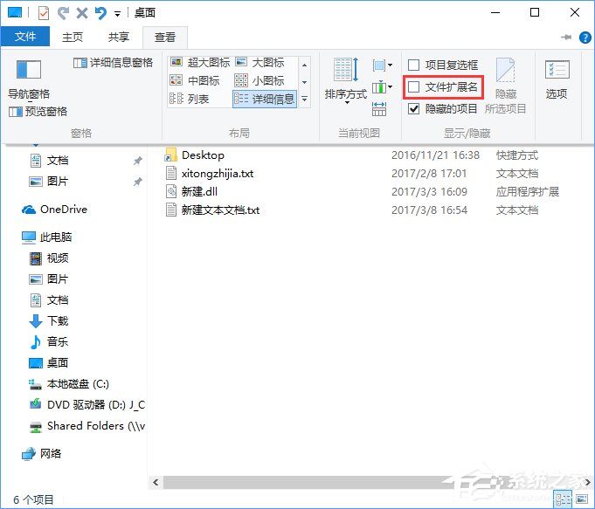Open the Add columns dropdown icon
Image resolution: width=595 pixels, height=509 pixels.
[x=382, y=87]
